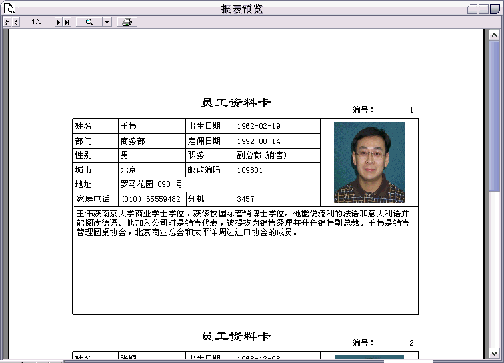Close the report preview window
The image size is (504, 363).
[495, 9]
